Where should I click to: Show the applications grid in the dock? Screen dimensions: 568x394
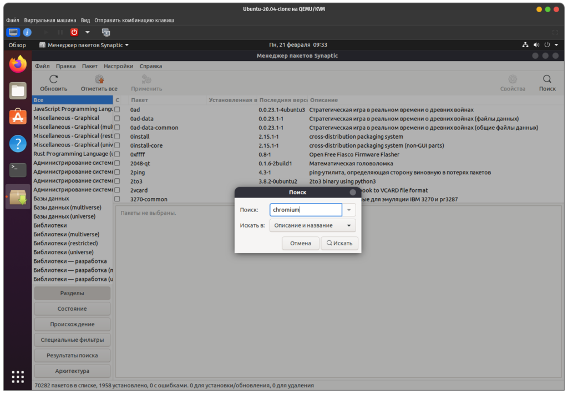point(18,376)
